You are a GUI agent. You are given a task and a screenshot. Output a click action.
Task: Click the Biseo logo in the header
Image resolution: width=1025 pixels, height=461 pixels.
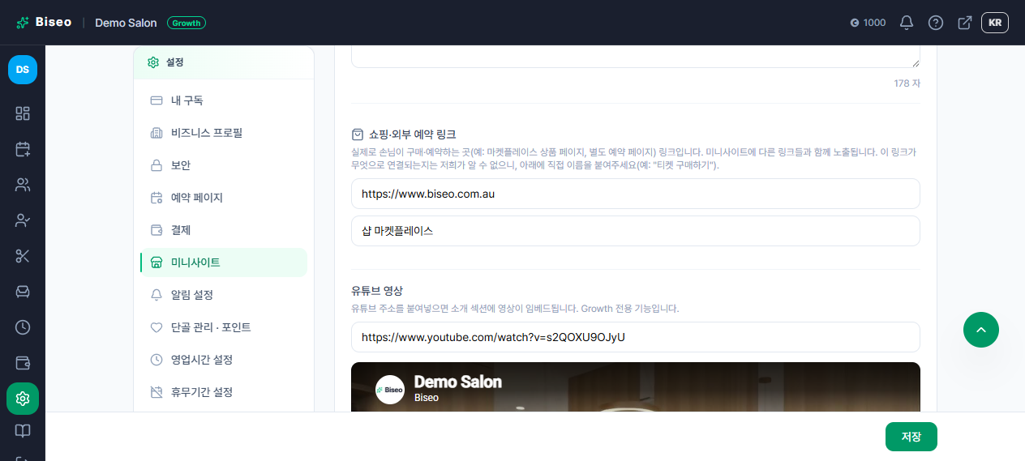click(45, 23)
